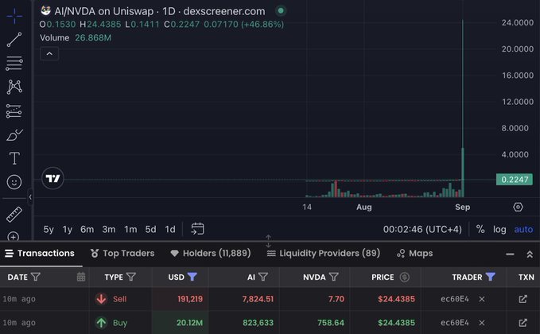Viewport: 540px width, 334px height.
Task: Click the 191,219 USD sell value
Action: click(190, 299)
